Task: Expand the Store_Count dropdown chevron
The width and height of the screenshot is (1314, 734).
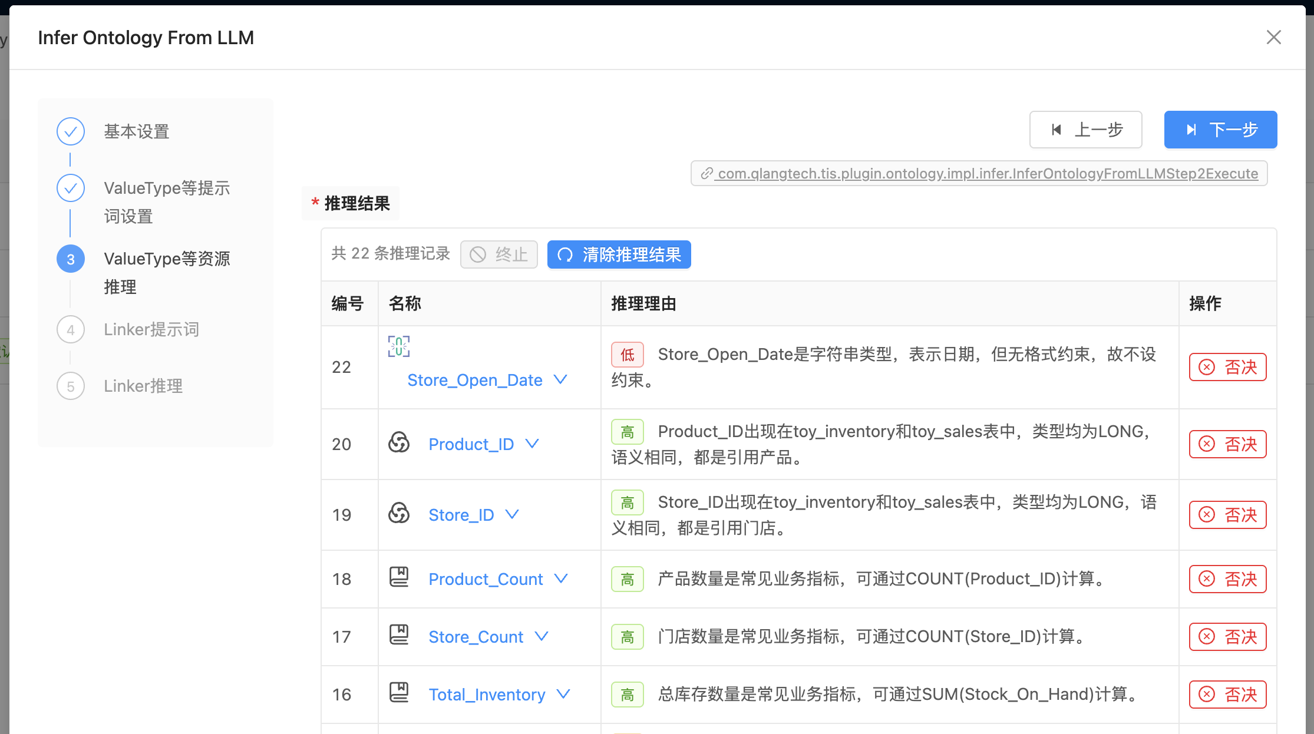Action: (x=542, y=637)
